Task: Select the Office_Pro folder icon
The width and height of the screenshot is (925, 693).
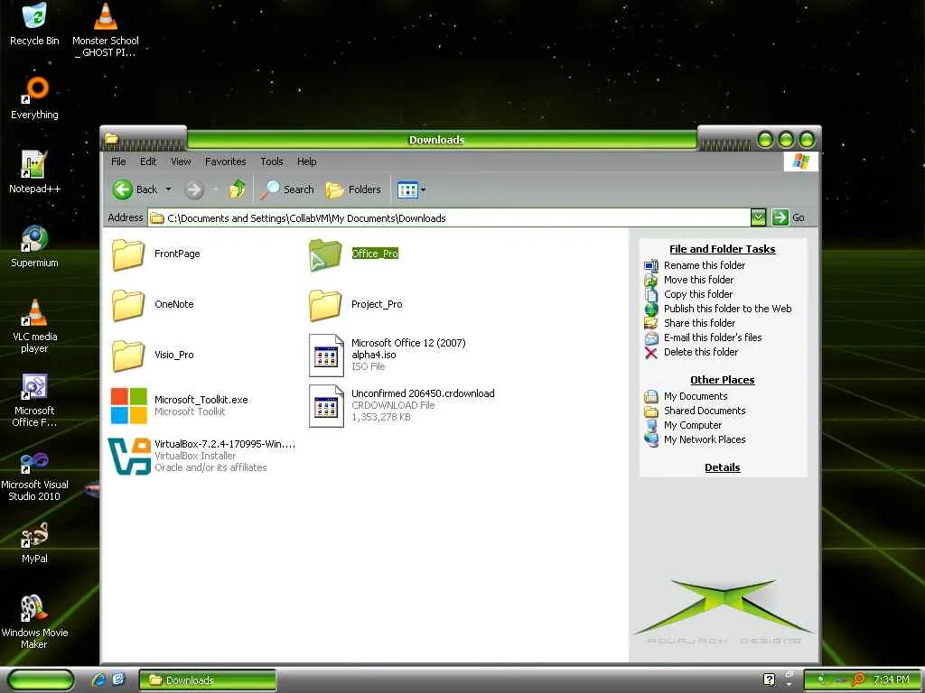Action: pyautogui.click(x=325, y=254)
